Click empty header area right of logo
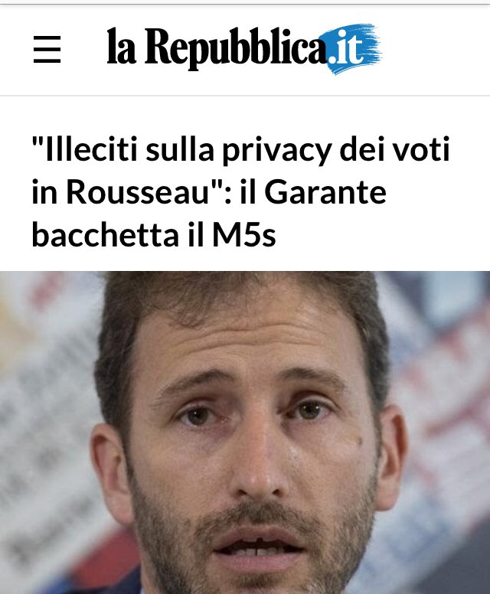 click(436, 49)
